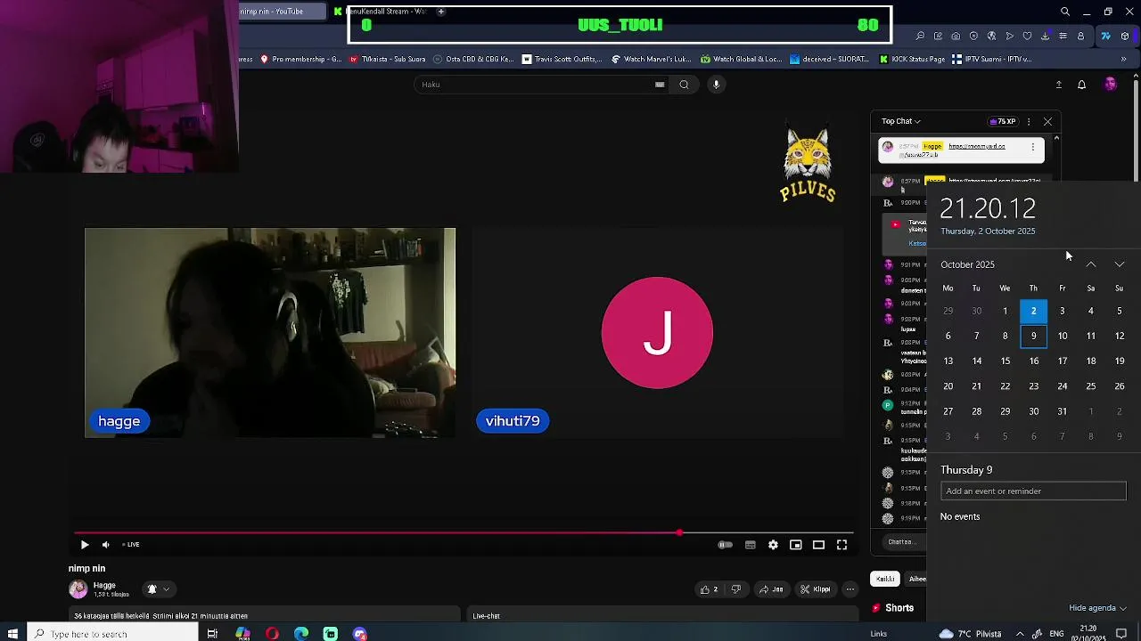This screenshot has width=1141, height=641.
Task: Switch to the nimp nin YouTube tab
Action: [x=283, y=12]
